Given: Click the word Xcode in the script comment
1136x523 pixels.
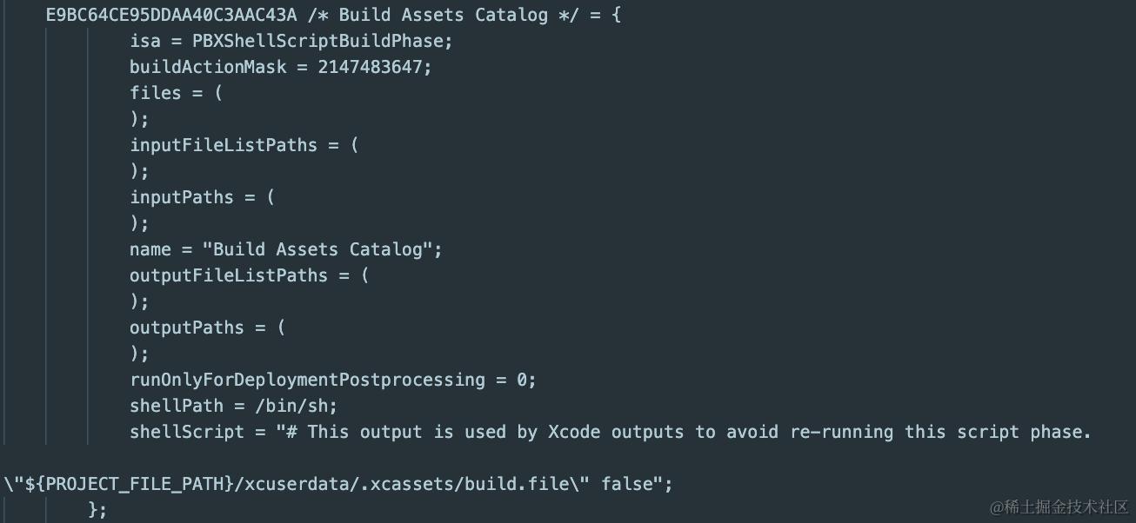Looking at the screenshot, I should [x=574, y=432].
